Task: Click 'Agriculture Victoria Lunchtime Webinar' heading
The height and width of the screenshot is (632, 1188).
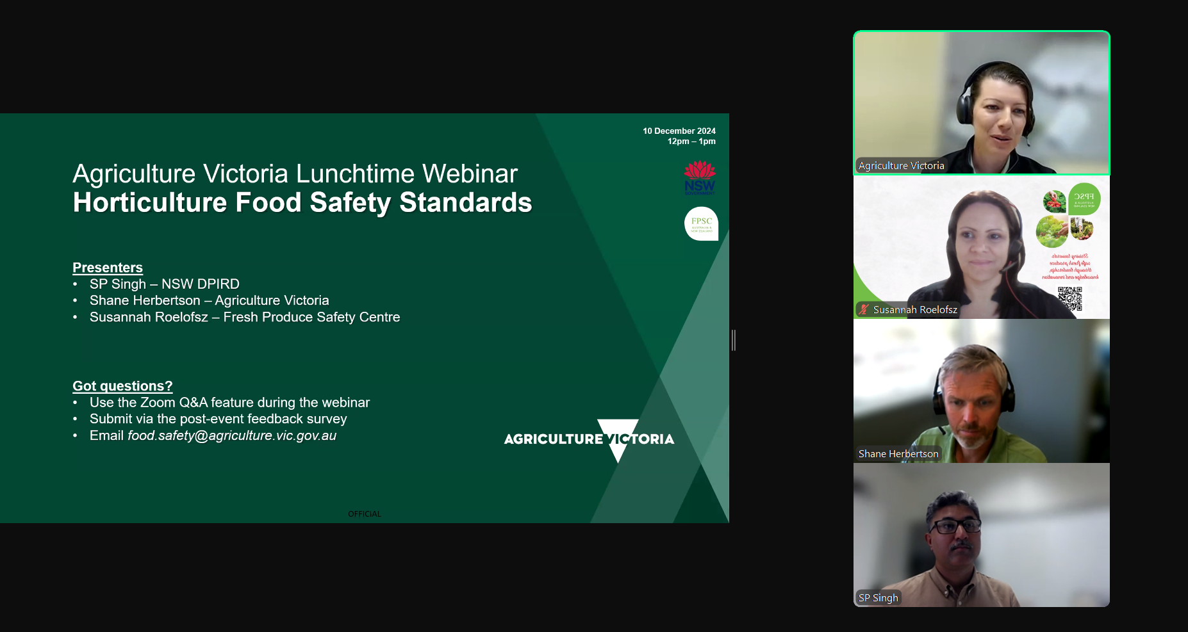Action: tap(295, 174)
